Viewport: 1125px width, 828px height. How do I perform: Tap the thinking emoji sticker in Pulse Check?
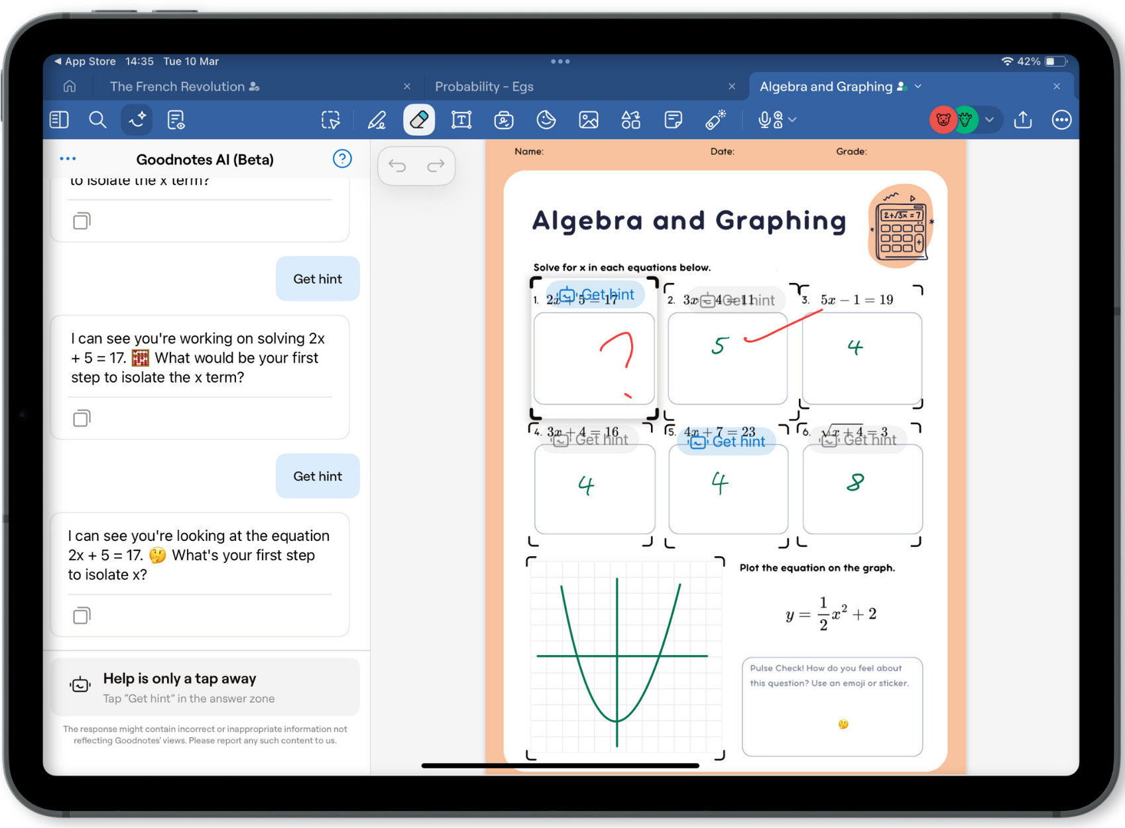tap(843, 724)
